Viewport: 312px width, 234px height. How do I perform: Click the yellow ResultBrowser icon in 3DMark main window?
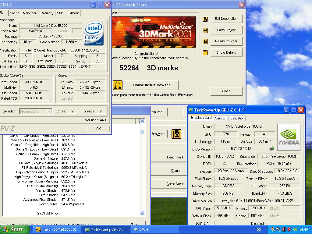pos(176,134)
